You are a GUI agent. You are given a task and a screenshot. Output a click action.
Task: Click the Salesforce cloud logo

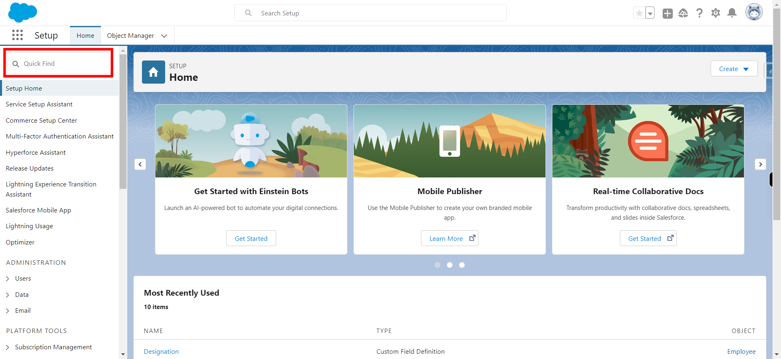pyautogui.click(x=22, y=12)
